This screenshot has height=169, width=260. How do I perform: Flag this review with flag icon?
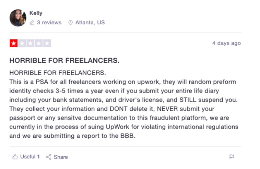tap(232, 157)
